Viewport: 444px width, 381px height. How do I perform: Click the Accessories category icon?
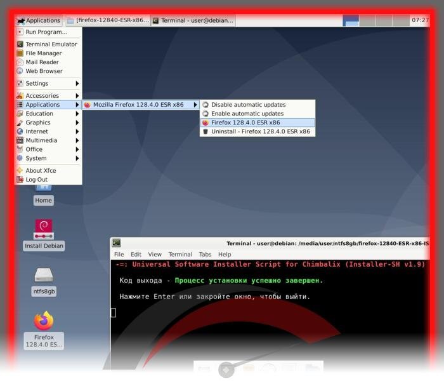[20, 95]
